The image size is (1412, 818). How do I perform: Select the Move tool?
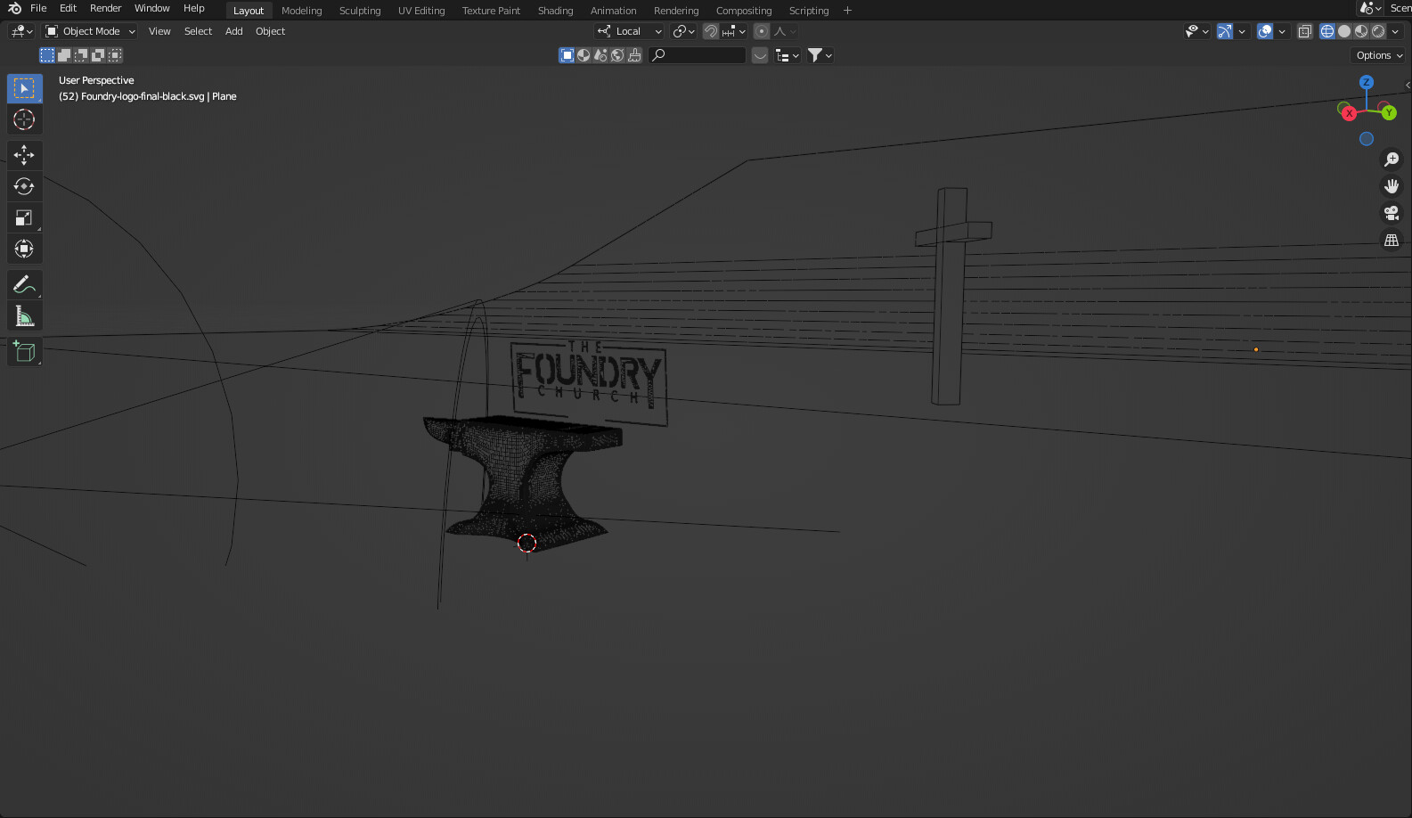(24, 155)
